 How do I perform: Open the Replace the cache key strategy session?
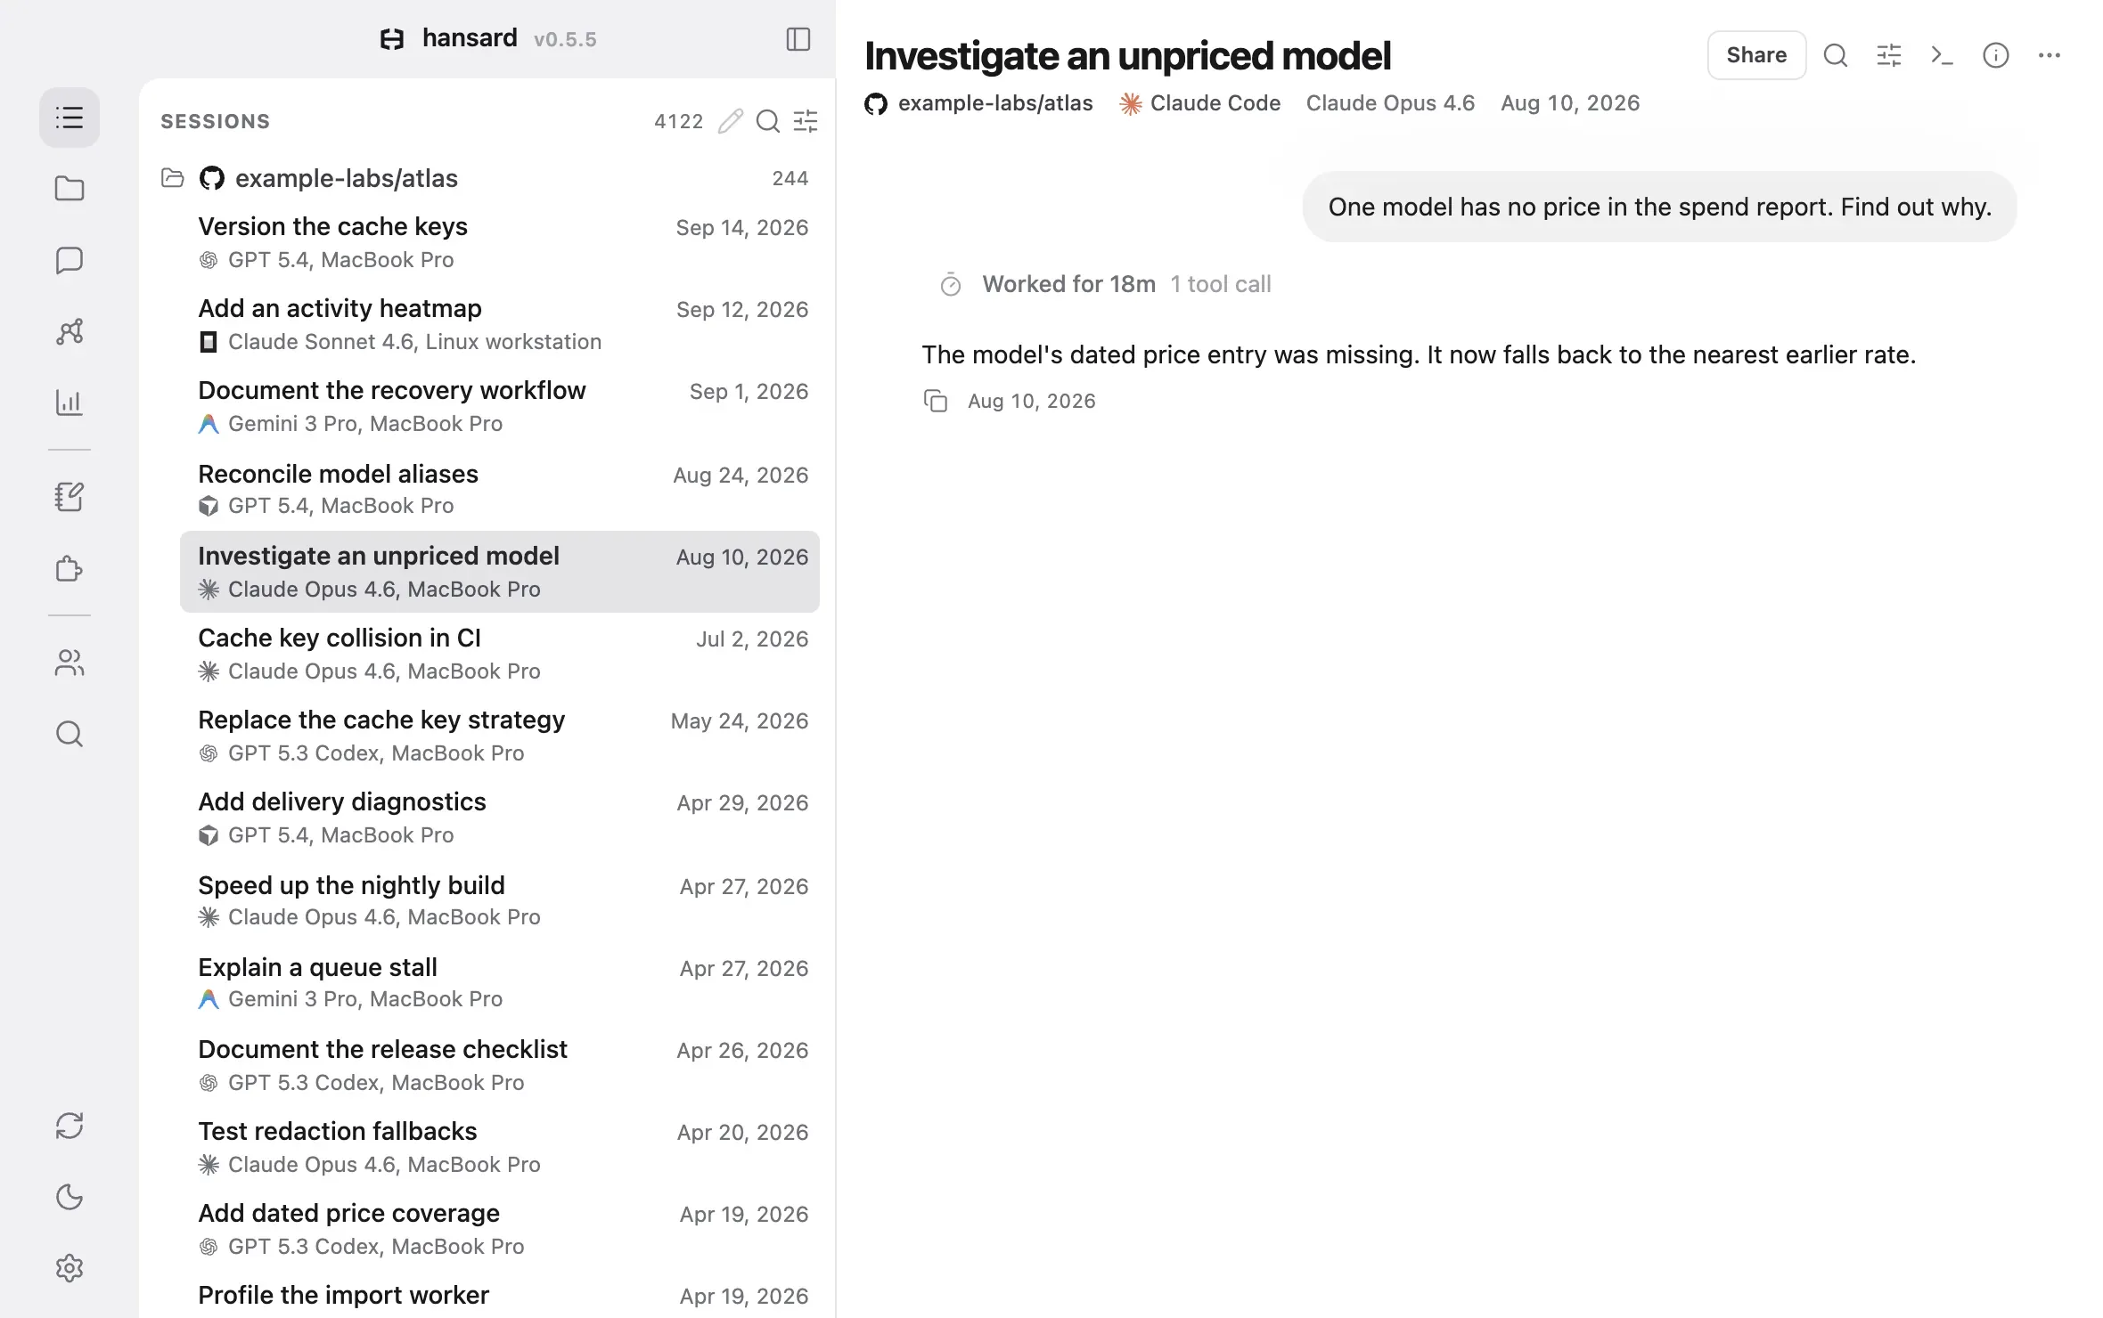pos(500,736)
